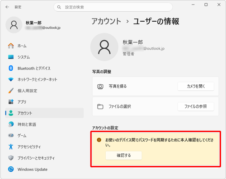
Task: Click the ファイルの選択 row label
Action: 120,106
